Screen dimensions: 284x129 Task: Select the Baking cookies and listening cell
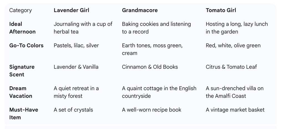[x=156, y=28]
